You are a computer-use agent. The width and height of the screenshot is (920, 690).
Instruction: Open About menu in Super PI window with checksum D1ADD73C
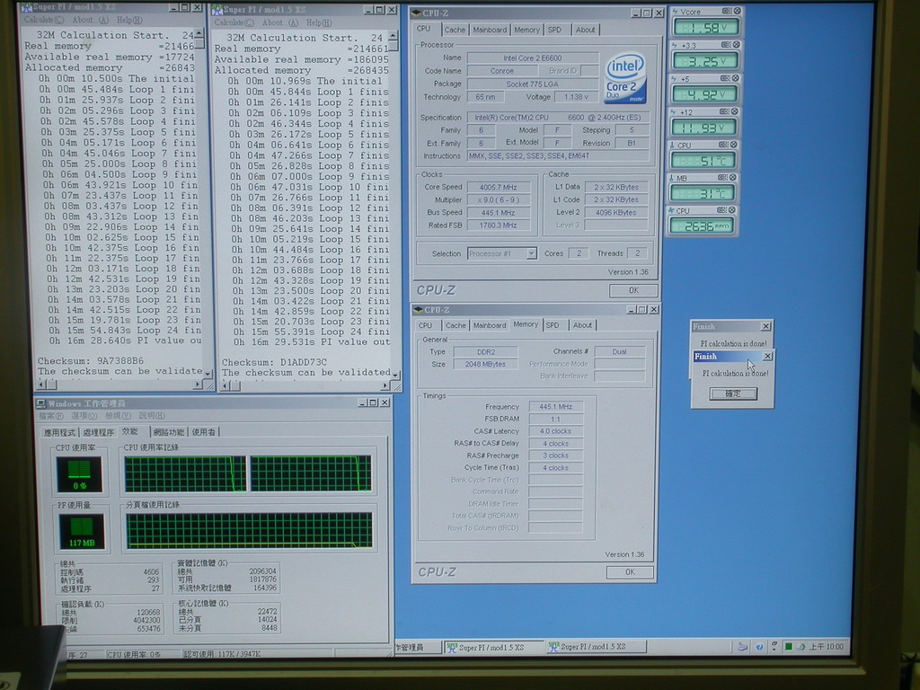pyautogui.click(x=280, y=22)
